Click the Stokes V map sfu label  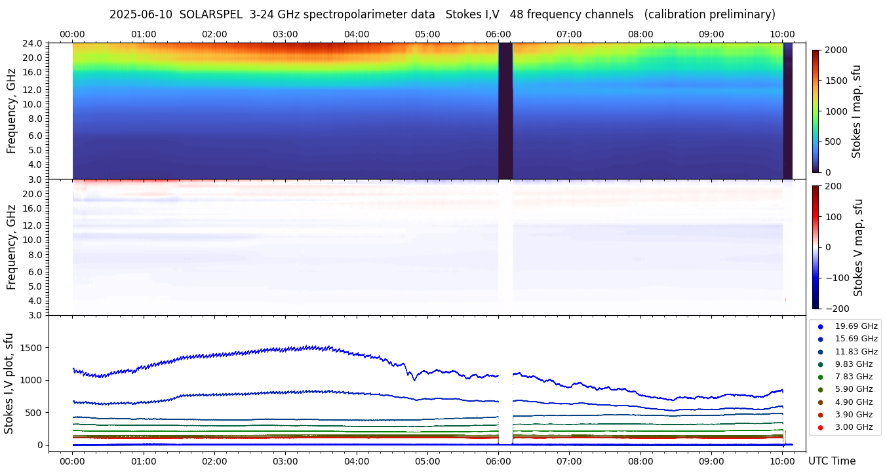point(857,247)
